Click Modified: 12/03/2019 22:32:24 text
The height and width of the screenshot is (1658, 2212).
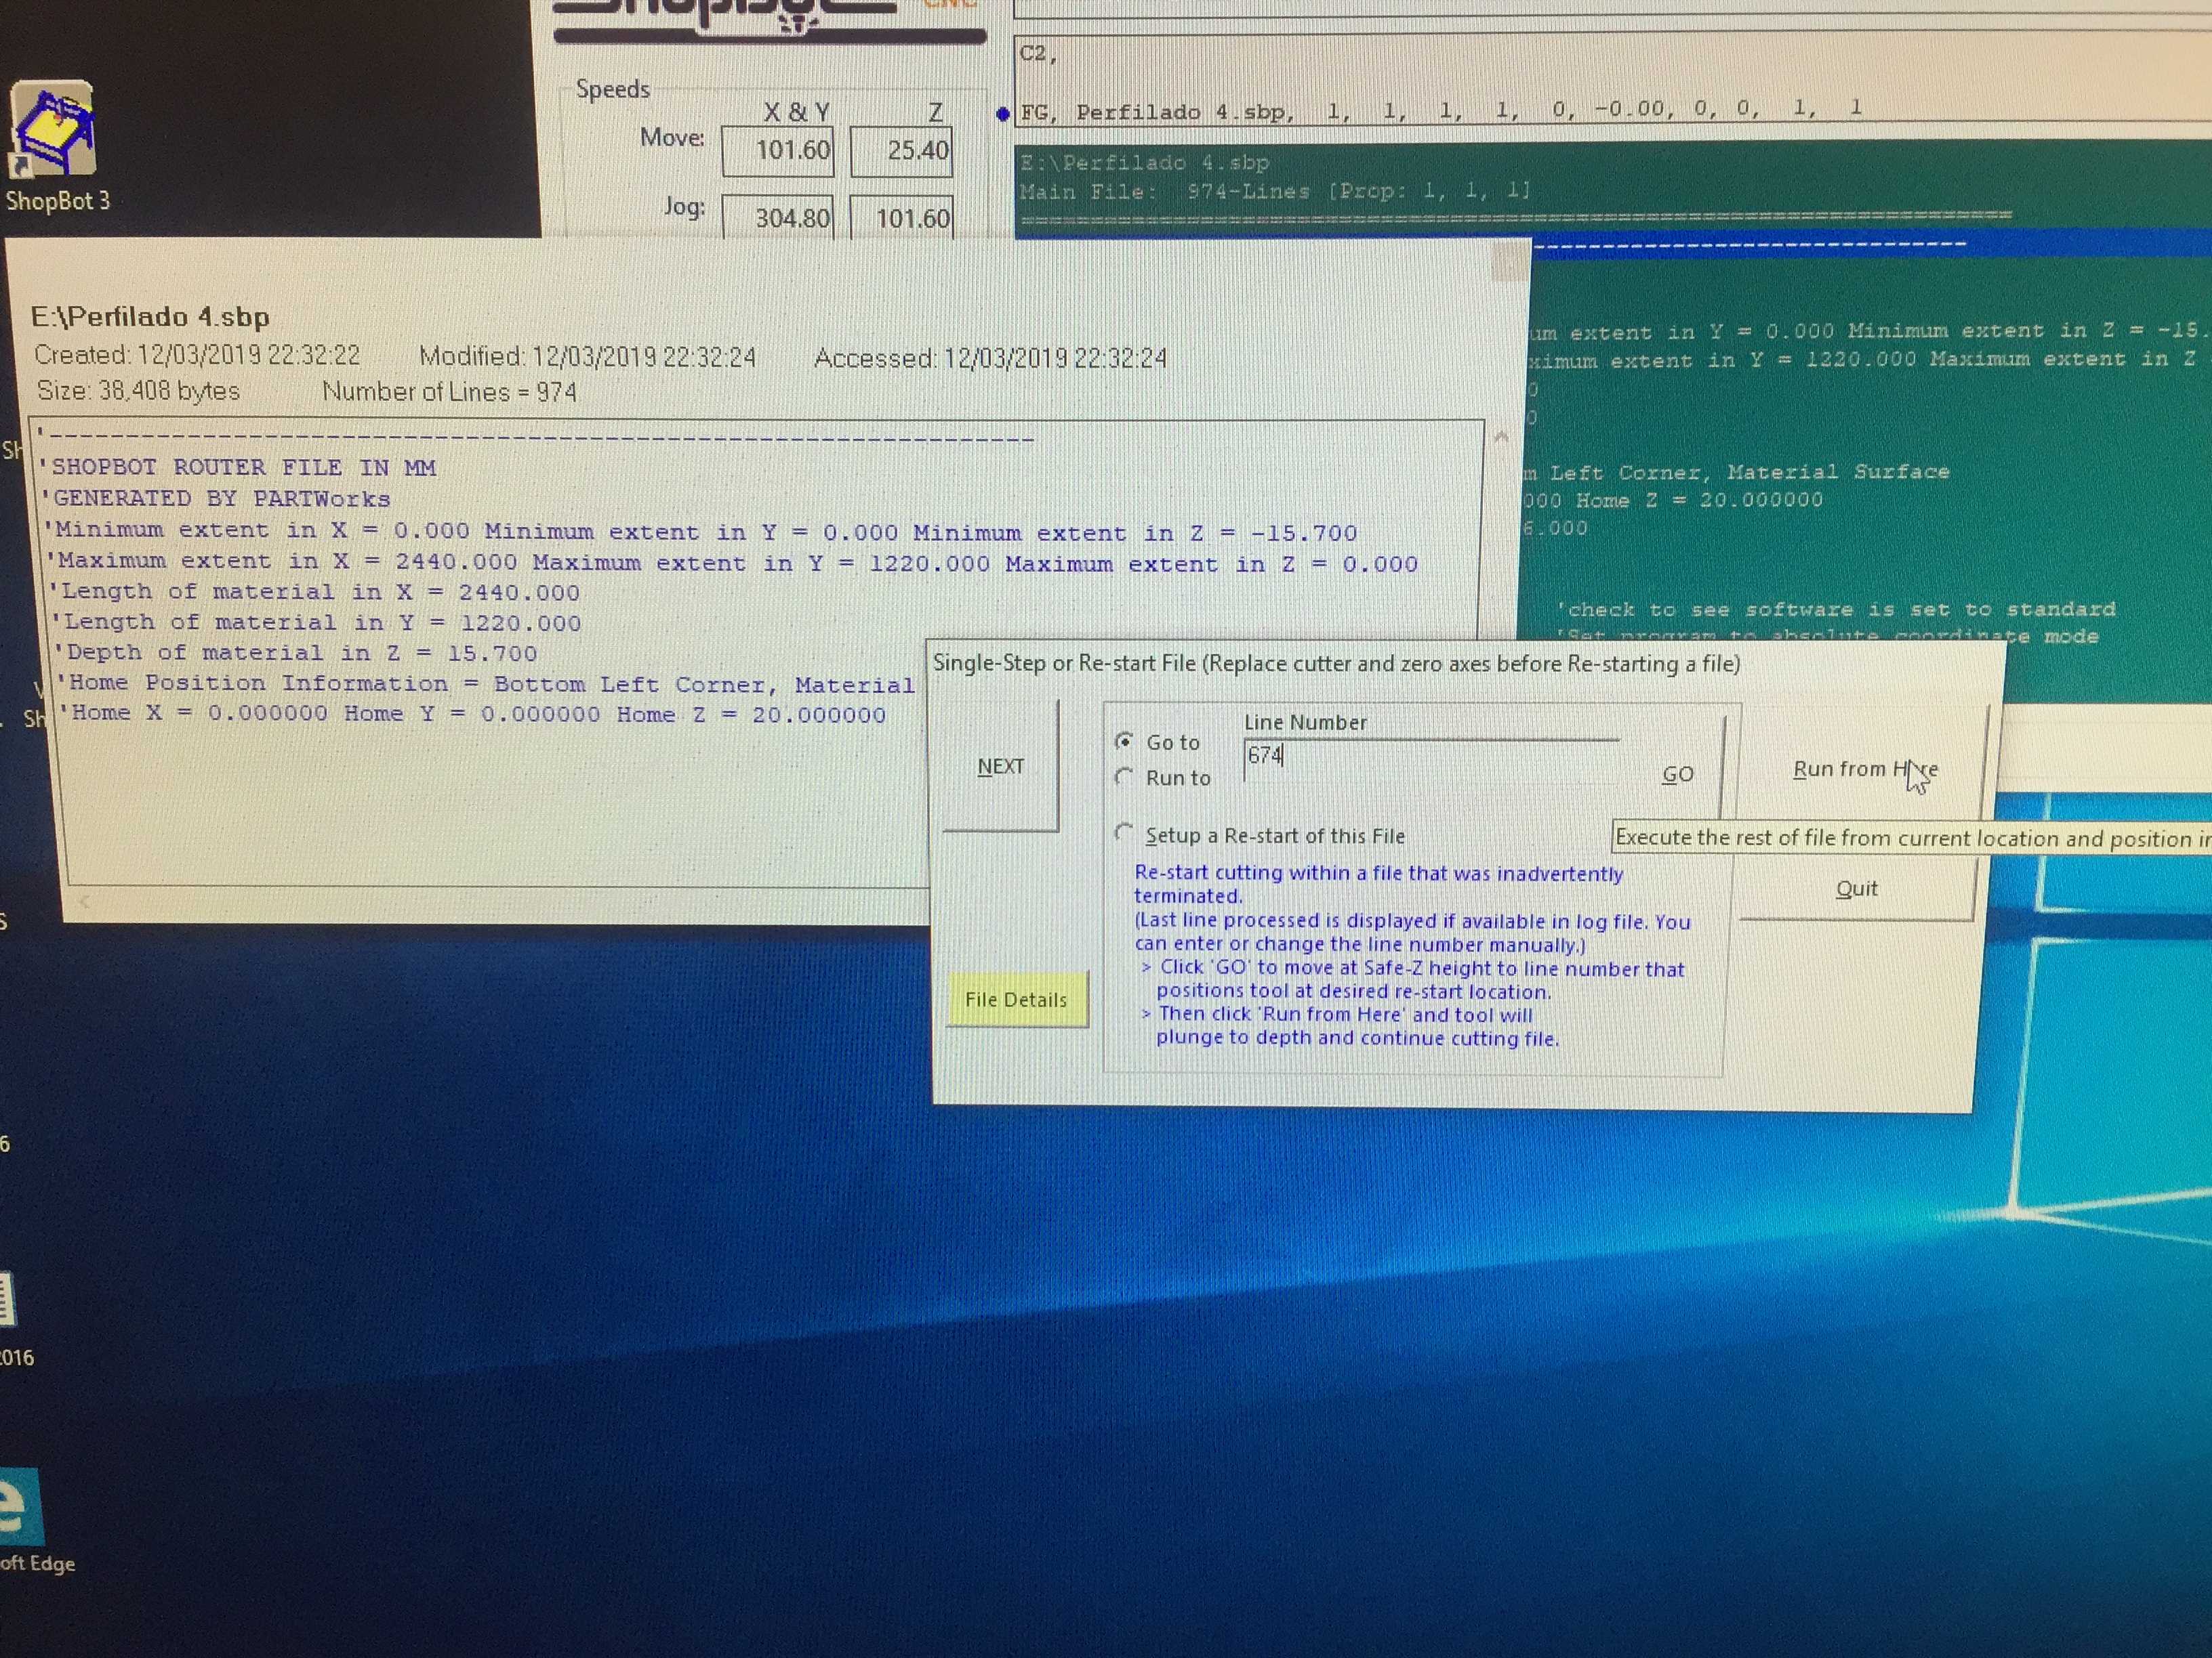coord(588,357)
